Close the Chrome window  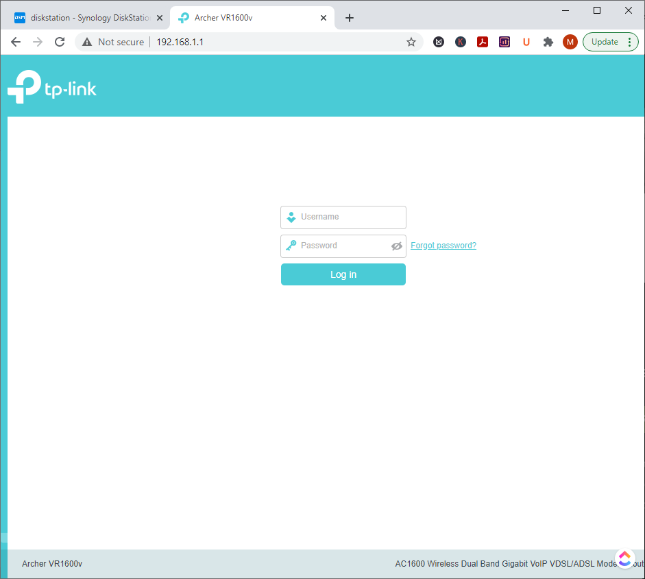(628, 11)
